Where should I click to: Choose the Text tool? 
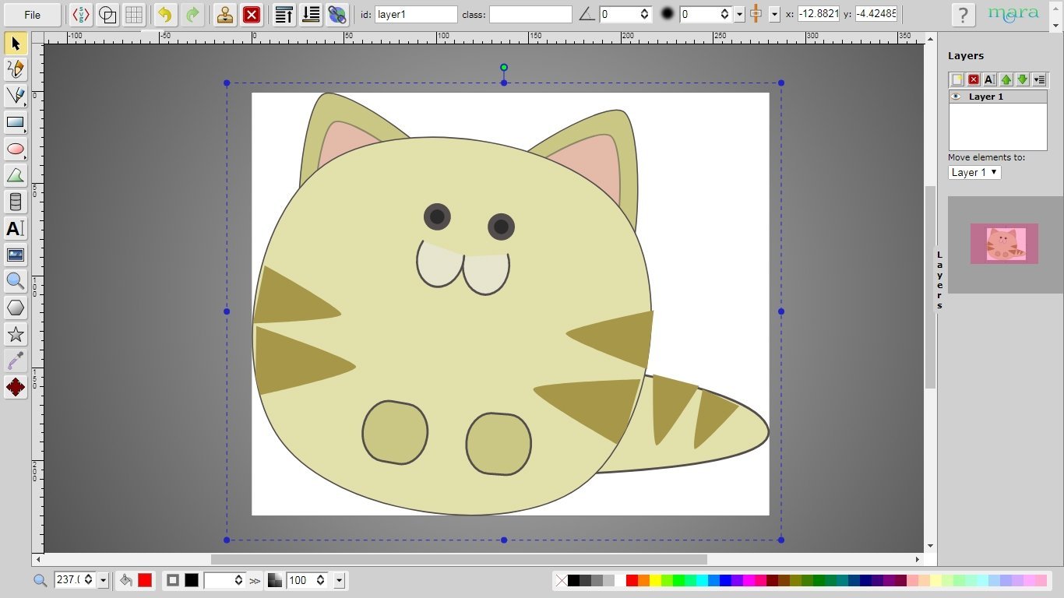coord(16,228)
